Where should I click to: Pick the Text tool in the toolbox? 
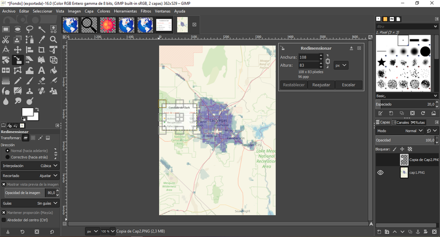[41, 70]
